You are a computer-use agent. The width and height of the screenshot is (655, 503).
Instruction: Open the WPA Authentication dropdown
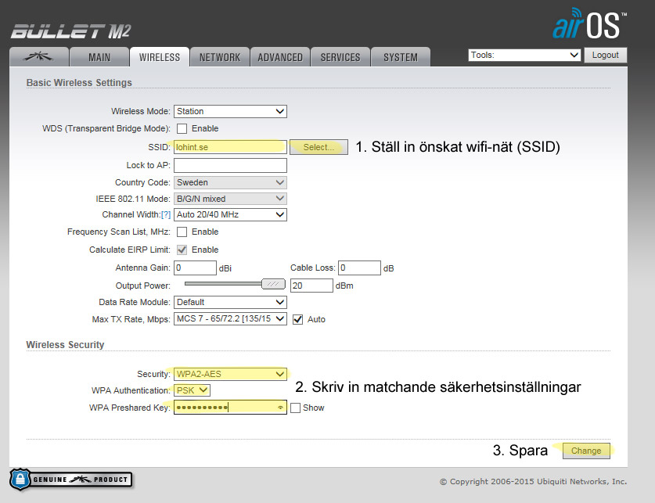tap(192, 390)
